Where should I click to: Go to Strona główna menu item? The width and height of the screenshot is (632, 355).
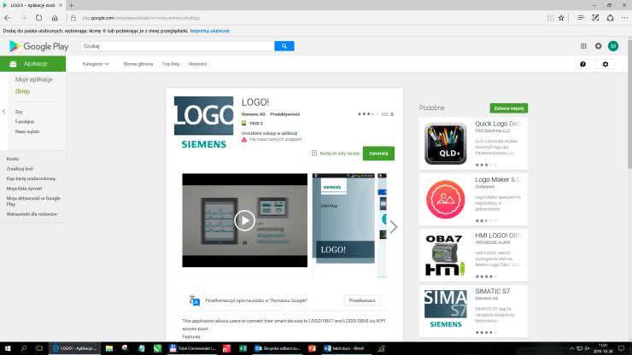pos(138,64)
